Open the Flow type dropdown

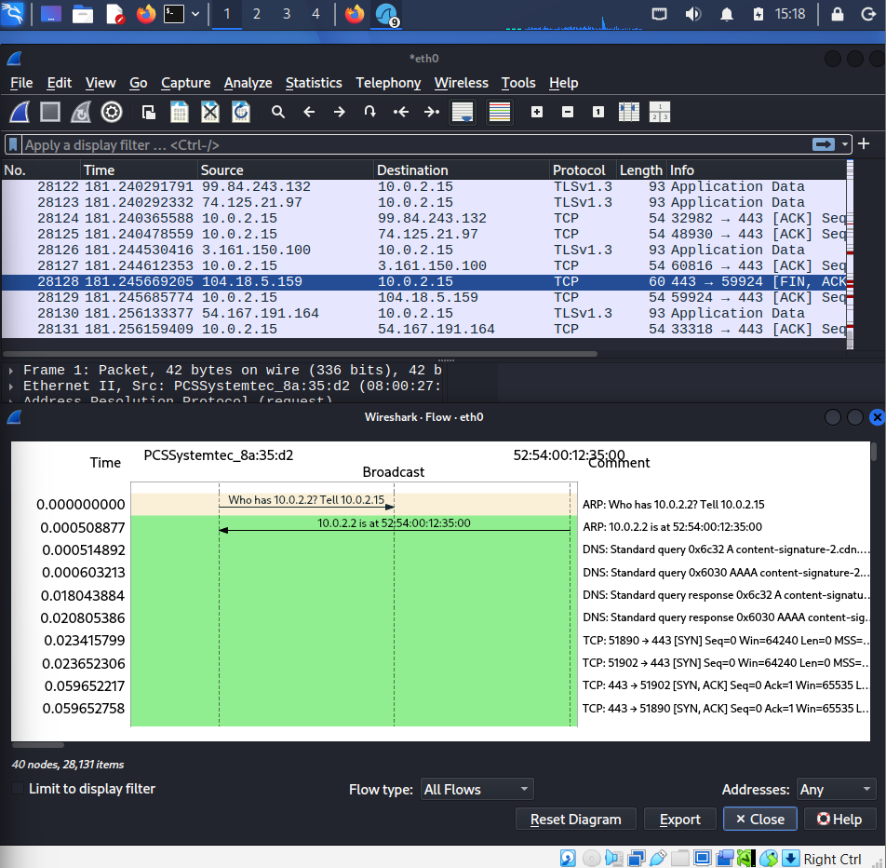[477, 789]
